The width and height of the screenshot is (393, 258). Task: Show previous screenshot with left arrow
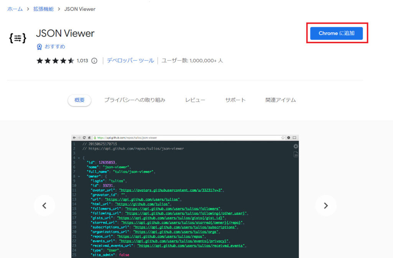coord(44,205)
